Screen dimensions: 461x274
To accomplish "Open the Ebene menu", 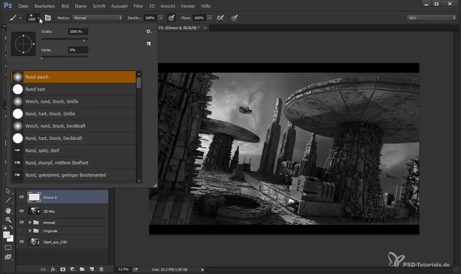I will tap(81, 6).
